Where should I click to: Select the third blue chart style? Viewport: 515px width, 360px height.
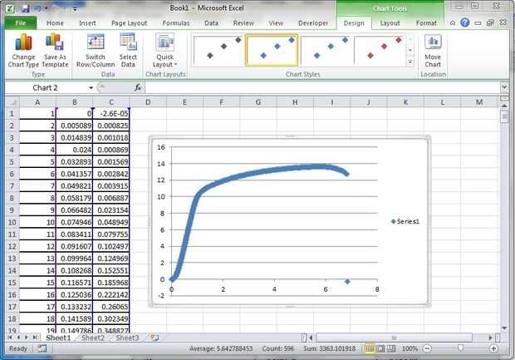326,51
